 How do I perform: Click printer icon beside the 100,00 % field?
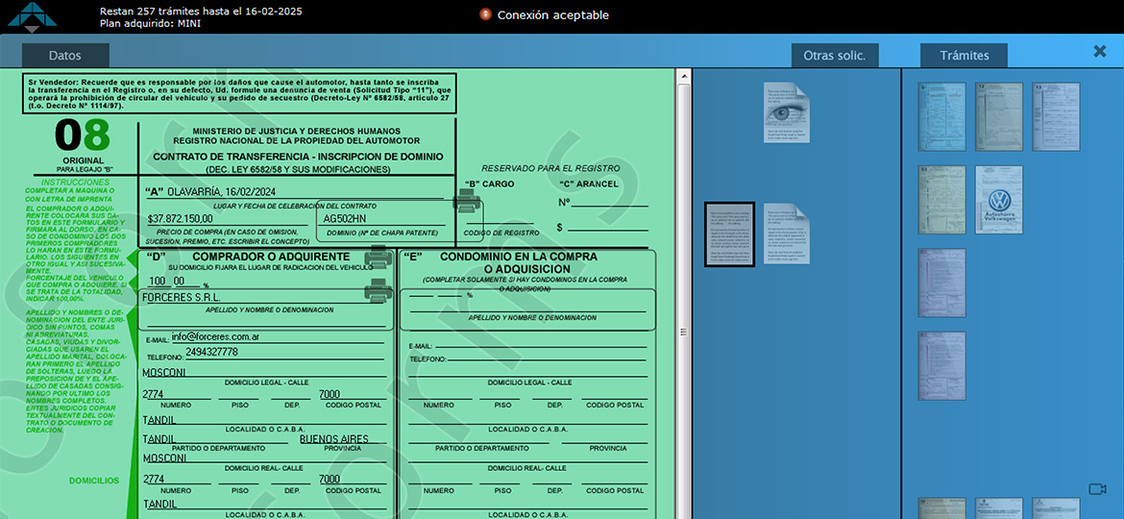tap(378, 289)
